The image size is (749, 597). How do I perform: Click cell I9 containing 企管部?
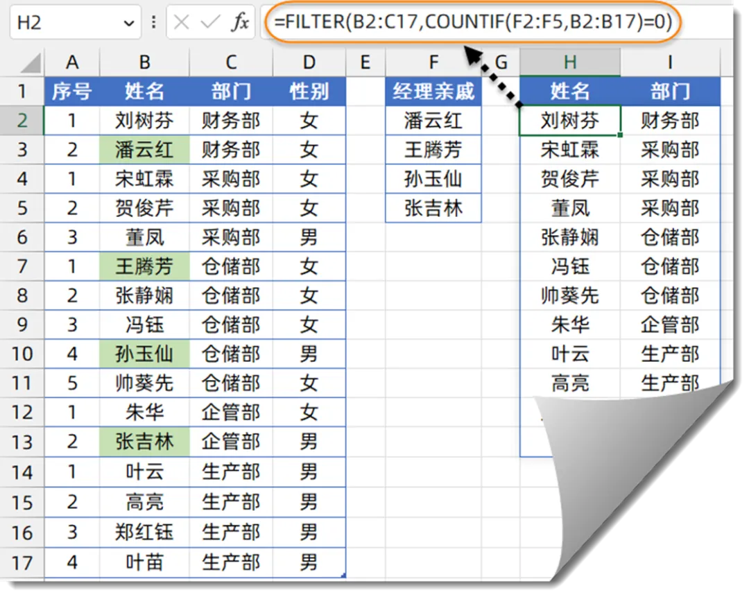[x=670, y=325]
